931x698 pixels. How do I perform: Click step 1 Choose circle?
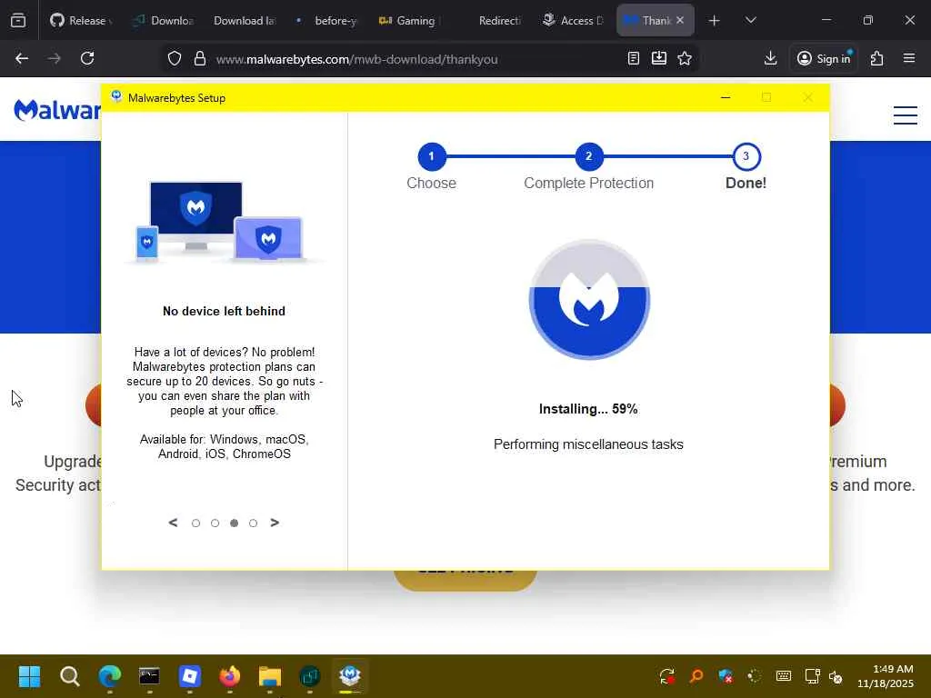point(432,156)
